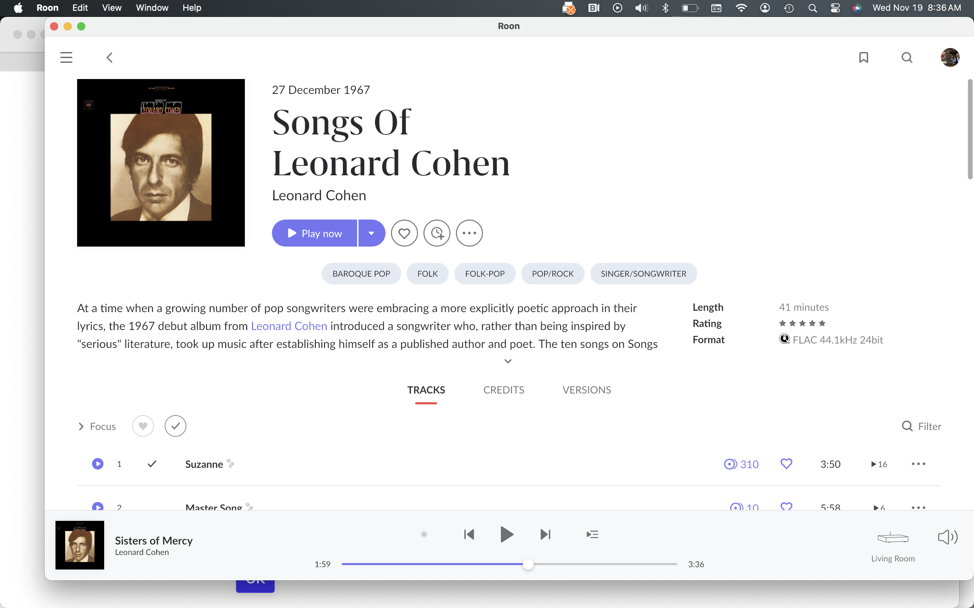Toggle the picked tracks checkmark filter
974x608 pixels.
[x=175, y=426]
